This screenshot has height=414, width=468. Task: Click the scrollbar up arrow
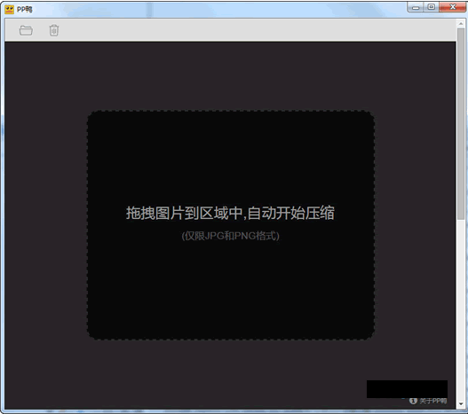point(461,23)
